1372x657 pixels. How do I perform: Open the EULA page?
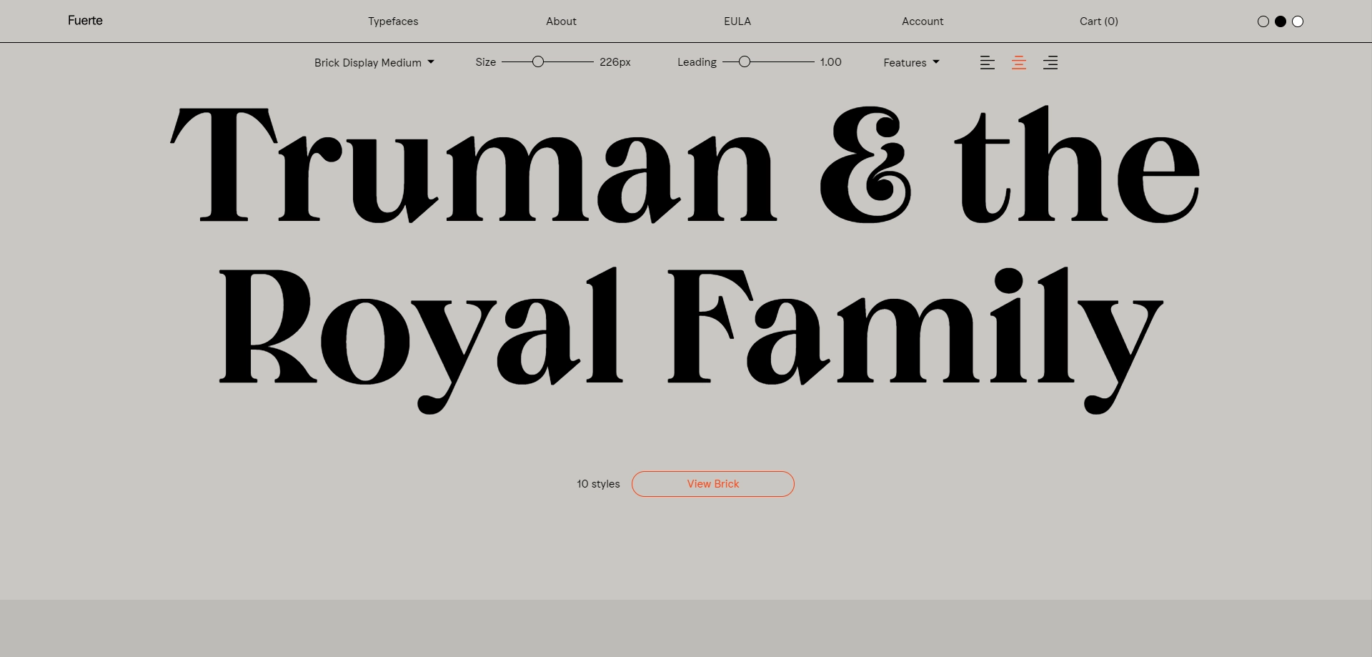[737, 21]
